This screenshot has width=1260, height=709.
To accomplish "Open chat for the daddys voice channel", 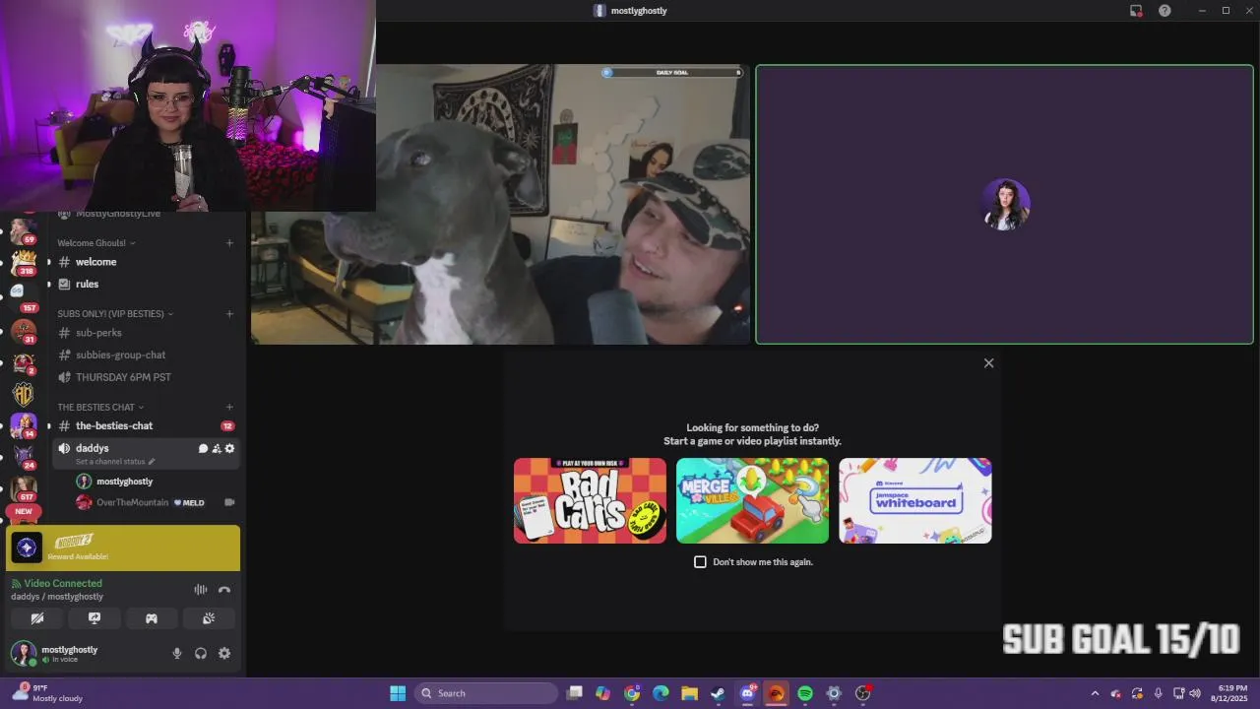I will point(203,448).
